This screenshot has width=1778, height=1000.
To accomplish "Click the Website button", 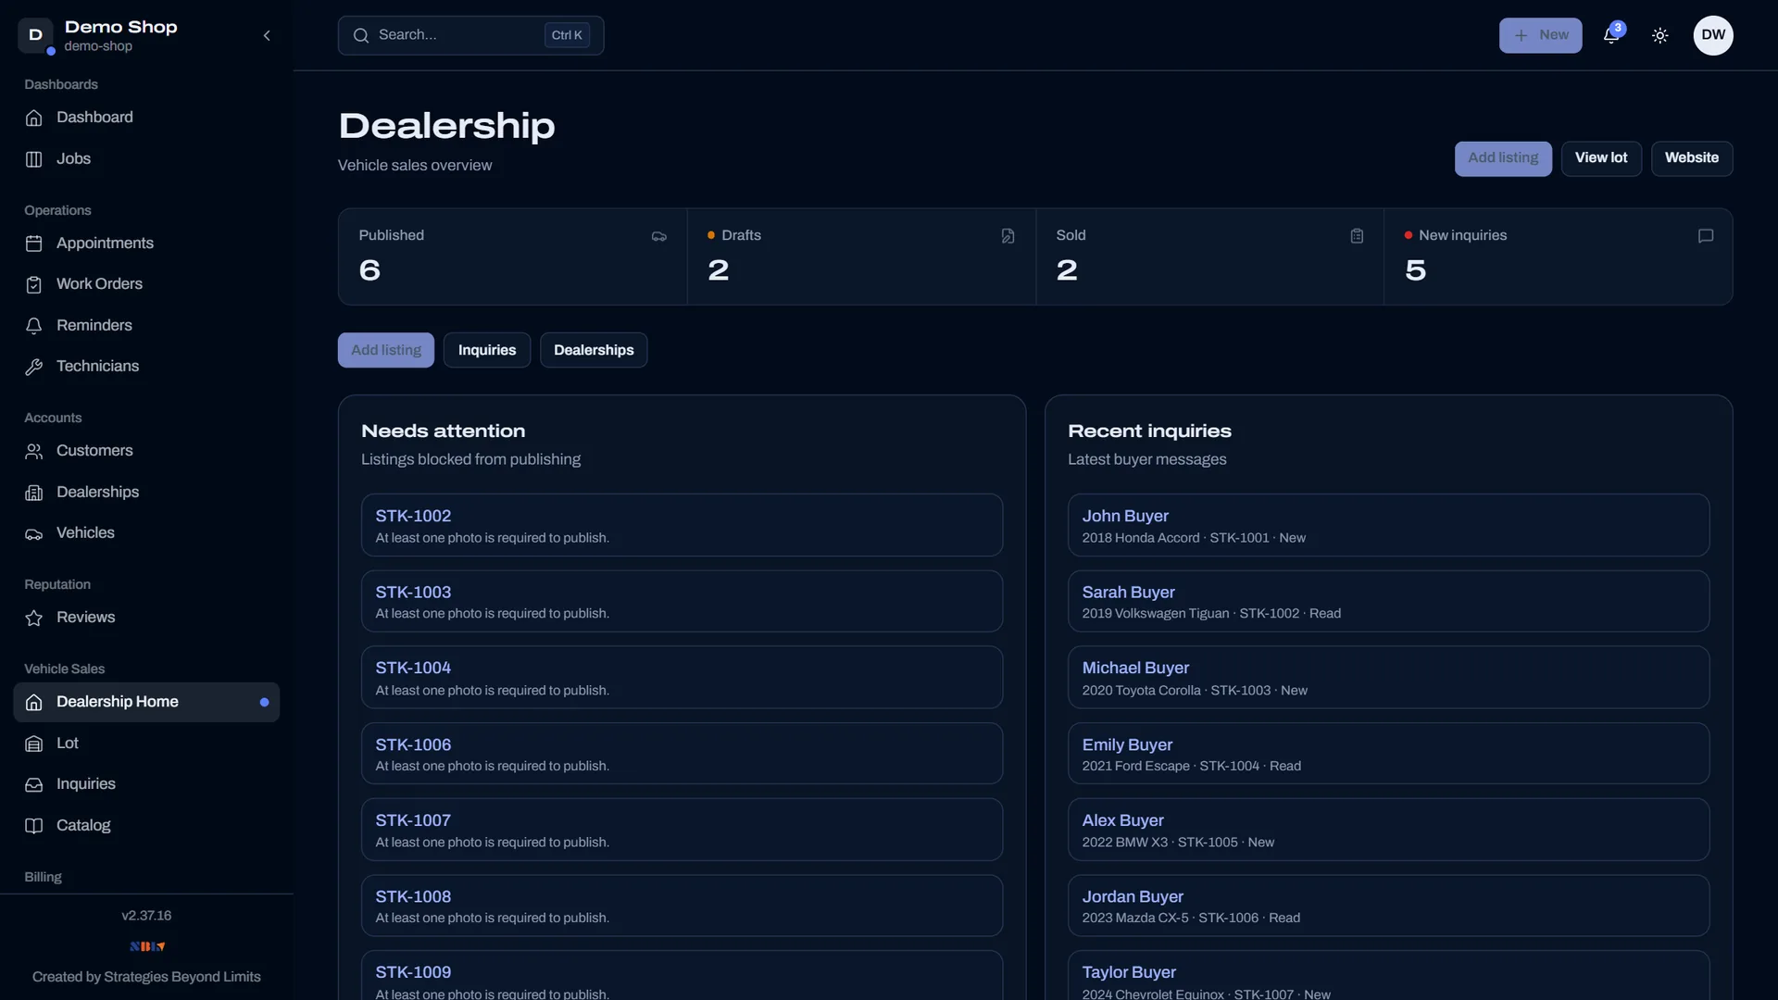I will (x=1692, y=158).
